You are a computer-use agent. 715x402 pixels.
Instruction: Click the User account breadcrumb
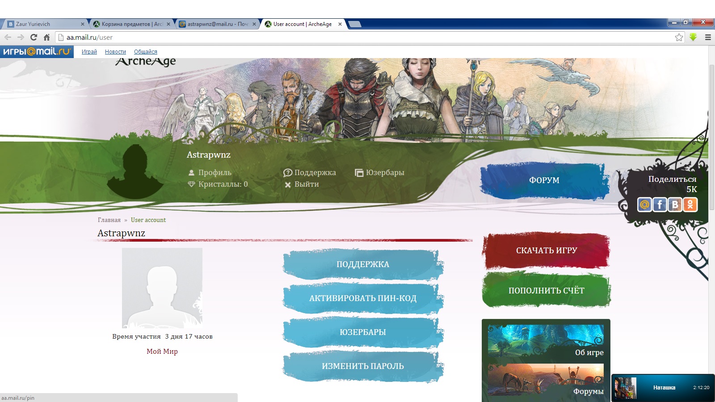(x=148, y=220)
